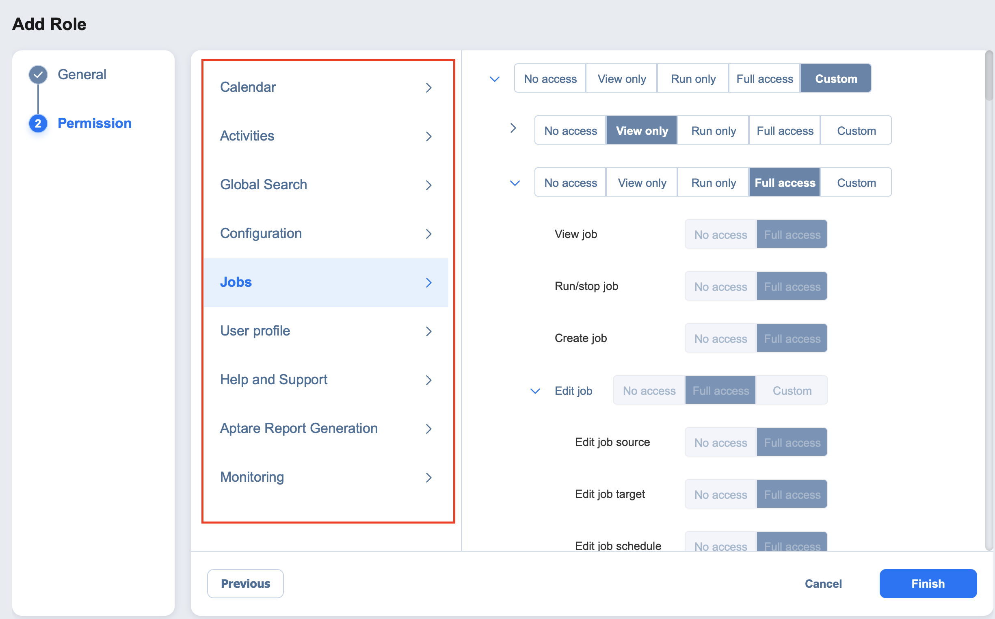
Task: Click the arrow icon beside Global Search
Action: coord(428,185)
